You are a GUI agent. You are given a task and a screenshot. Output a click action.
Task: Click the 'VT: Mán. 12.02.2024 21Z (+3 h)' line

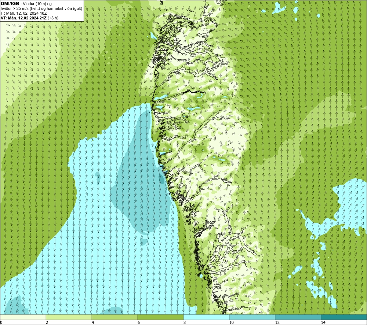click(29, 18)
